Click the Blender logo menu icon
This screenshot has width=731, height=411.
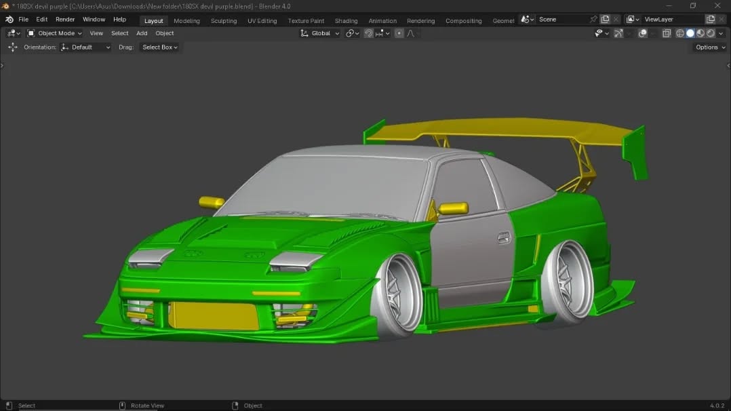(9, 20)
